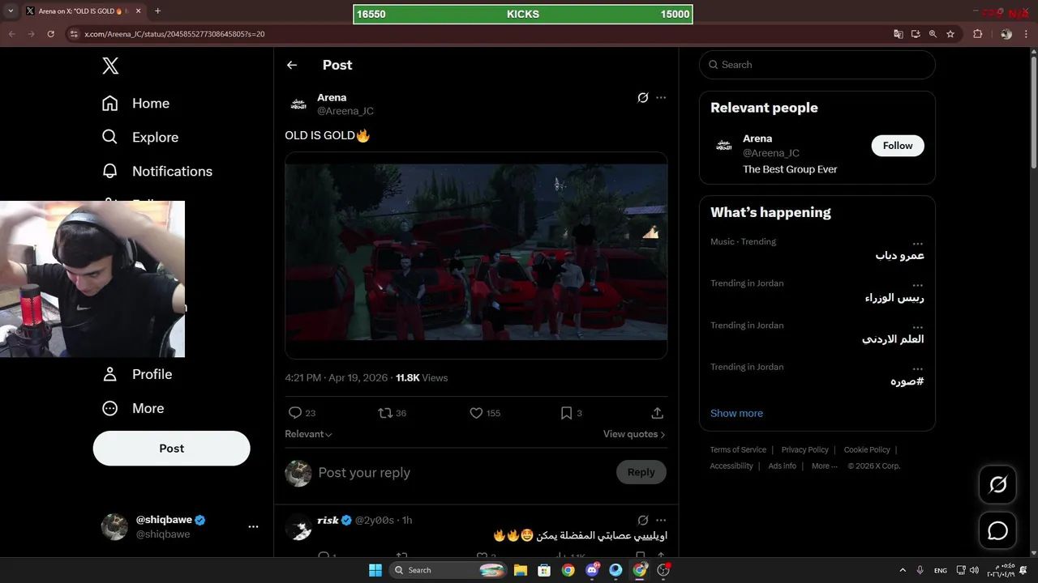Open a new browser tab
Screen dimensions: 1038x583
pyautogui.click(x=157, y=11)
